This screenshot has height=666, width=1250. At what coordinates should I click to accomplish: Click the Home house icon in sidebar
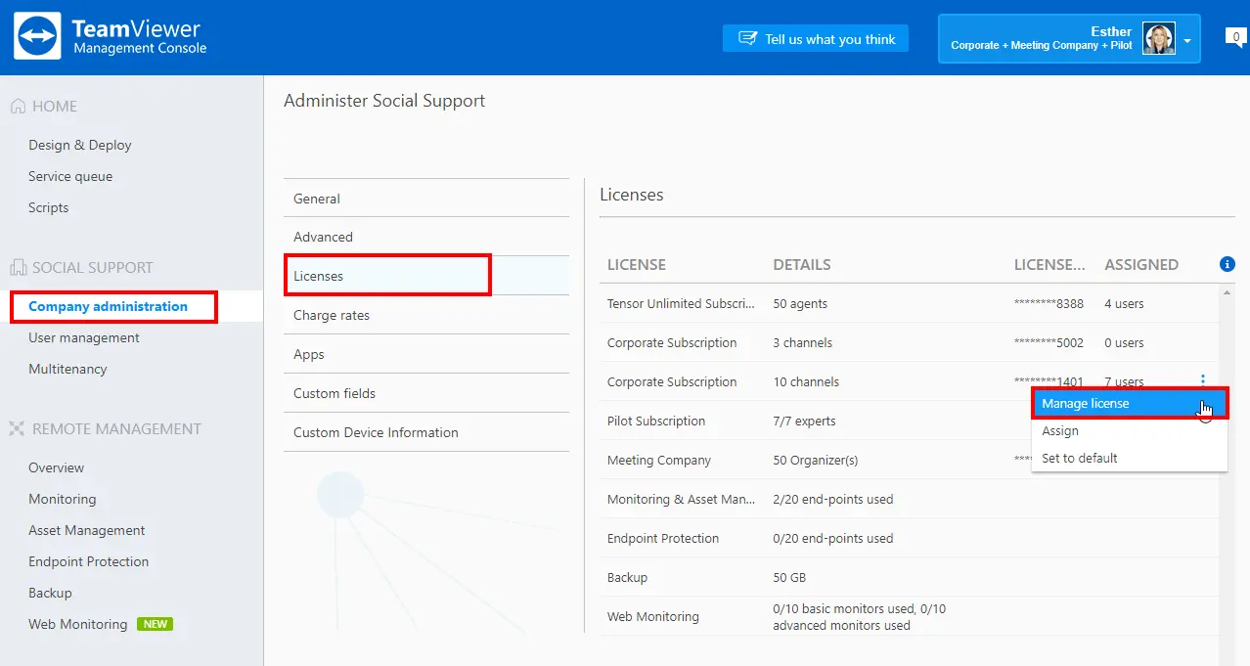[x=18, y=107]
